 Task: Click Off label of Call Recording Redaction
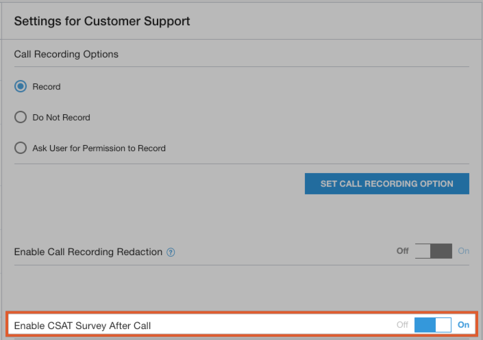click(x=402, y=251)
